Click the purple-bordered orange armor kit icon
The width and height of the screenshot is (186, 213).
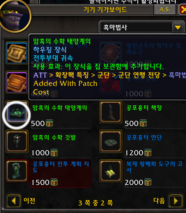(x=17, y=82)
